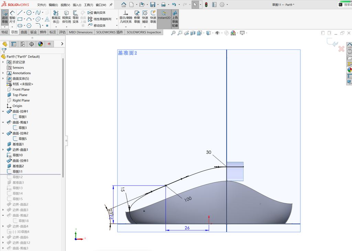Open the 插入(I) menu
The width and height of the screenshot is (352, 251).
[77, 5]
